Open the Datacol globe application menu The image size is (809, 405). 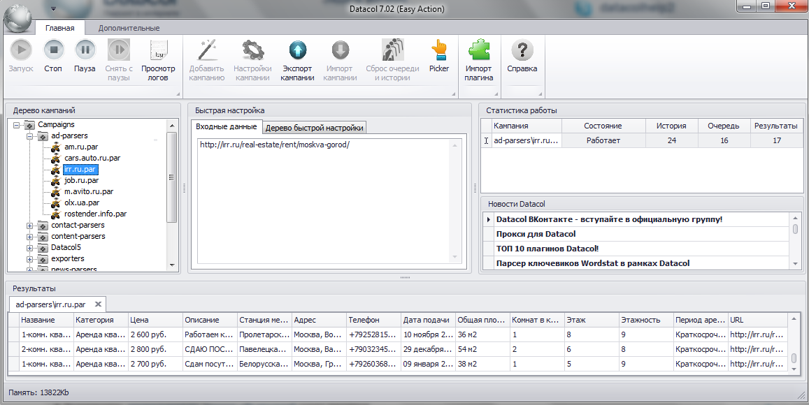[19, 19]
